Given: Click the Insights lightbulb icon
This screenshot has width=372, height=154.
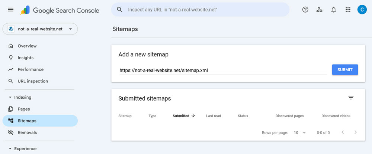Looking at the screenshot, I should tap(11, 58).
